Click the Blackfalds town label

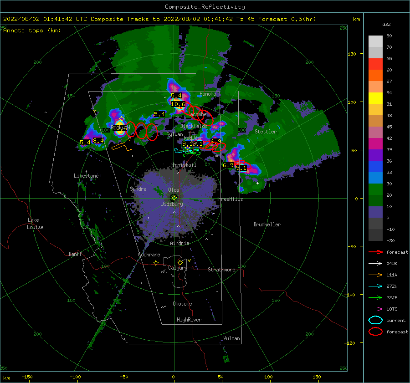pyautogui.click(x=194, y=126)
